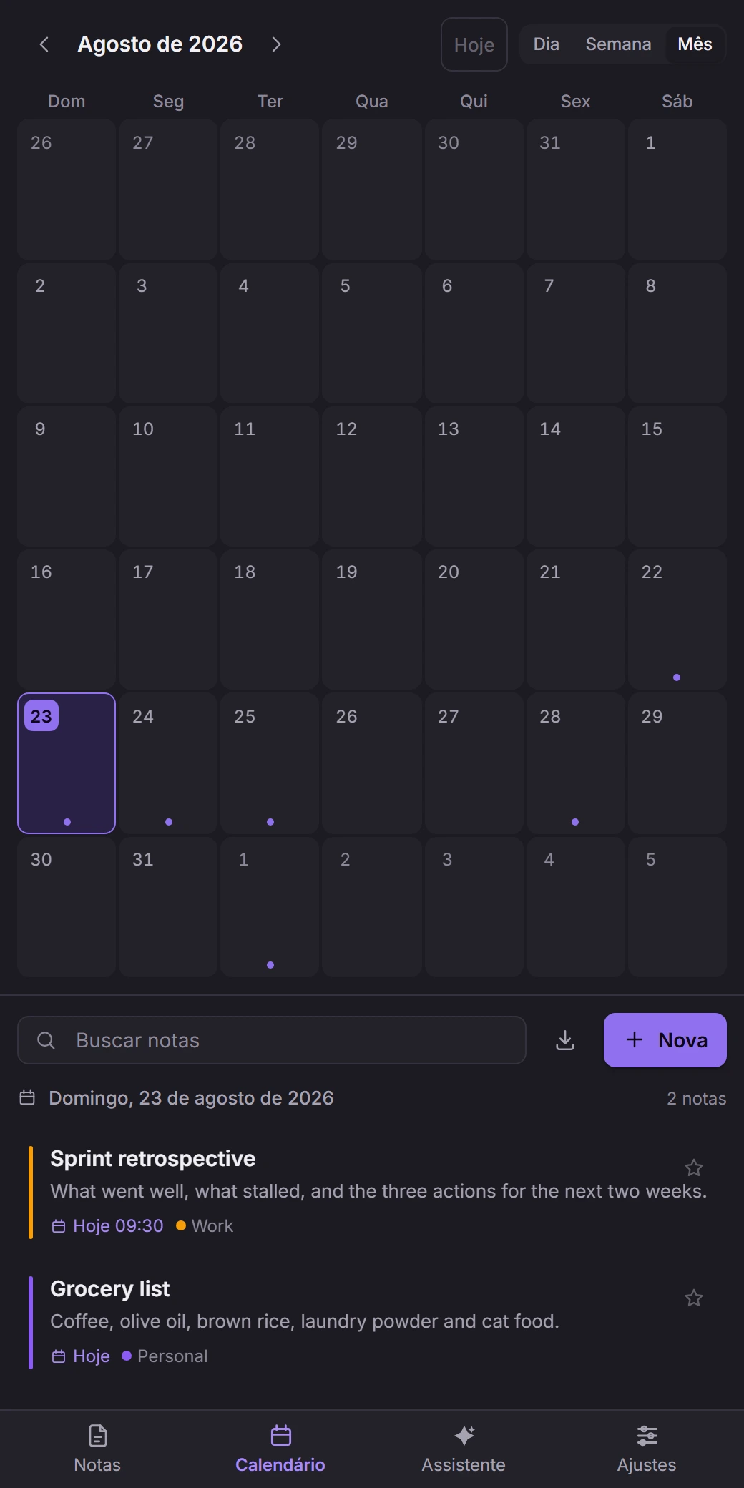Star the Grocery list note

click(694, 1298)
